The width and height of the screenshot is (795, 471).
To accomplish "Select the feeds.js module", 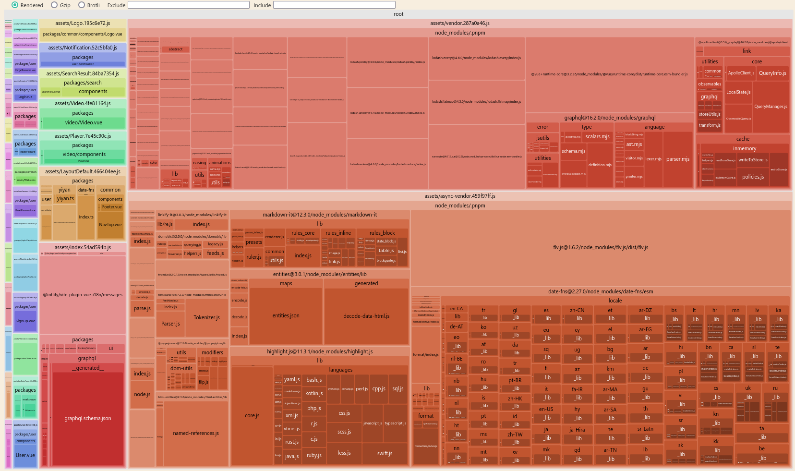I will click(216, 253).
